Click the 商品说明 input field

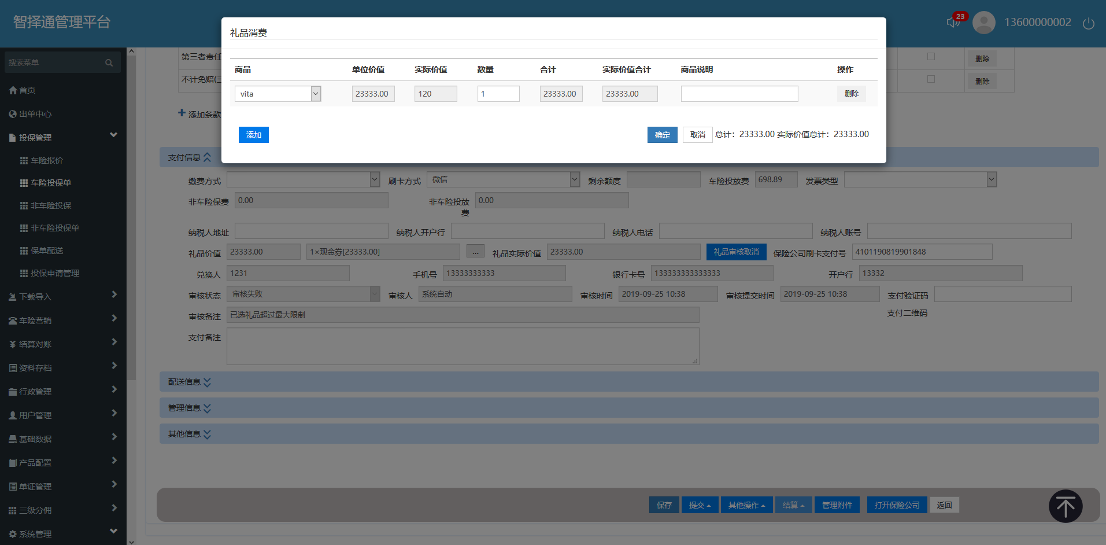pos(739,94)
